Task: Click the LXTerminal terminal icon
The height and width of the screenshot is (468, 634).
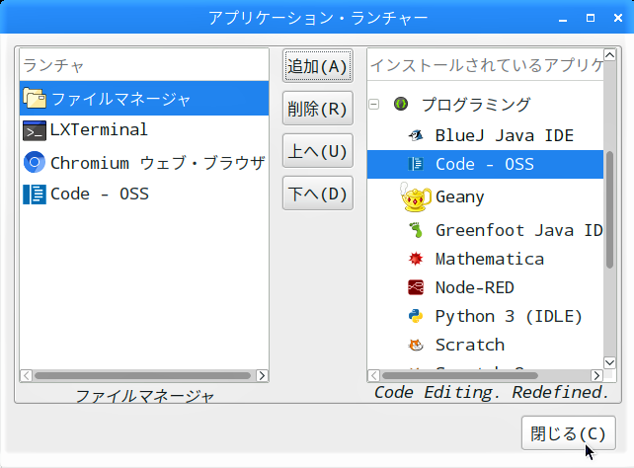Action: tap(35, 130)
